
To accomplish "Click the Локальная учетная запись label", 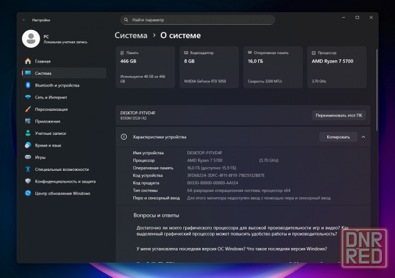I will (x=65, y=42).
